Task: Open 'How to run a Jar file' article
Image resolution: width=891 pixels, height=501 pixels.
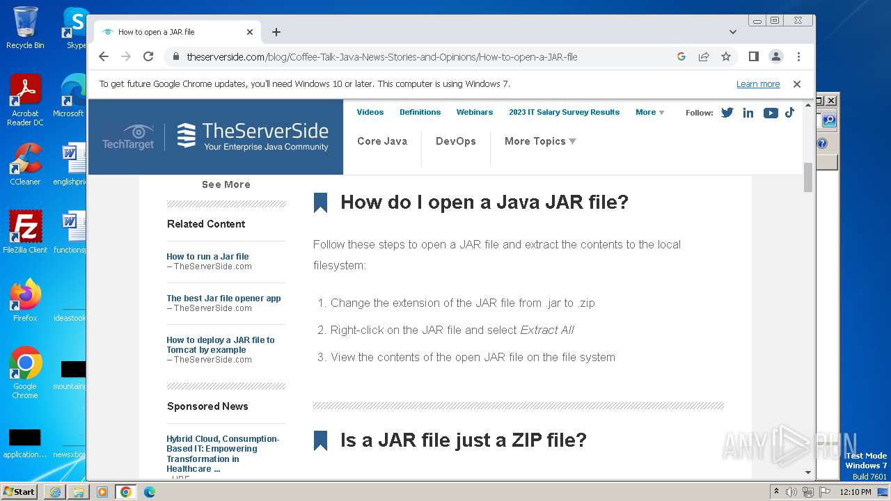Action: pos(207,256)
